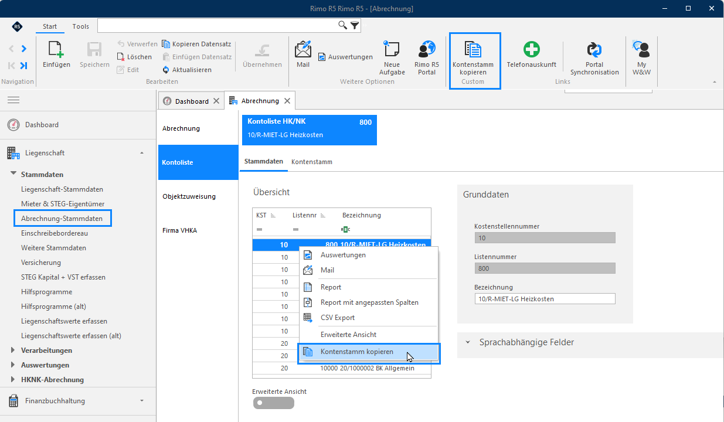Select the Kontoliste vertical tab
724x422 pixels.
tap(198, 162)
